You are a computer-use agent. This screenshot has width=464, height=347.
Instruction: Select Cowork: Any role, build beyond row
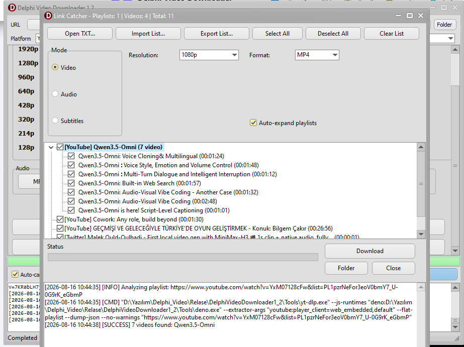click(x=134, y=219)
